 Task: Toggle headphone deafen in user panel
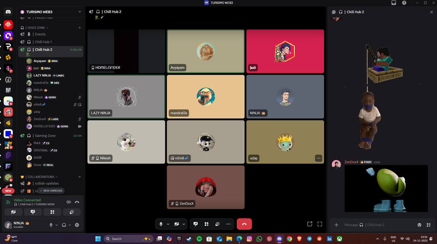point(64,225)
